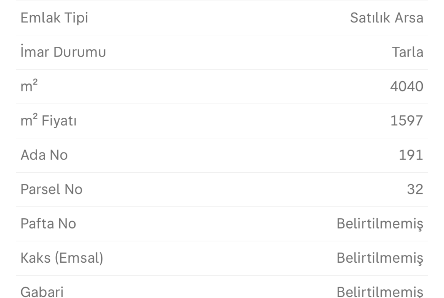This screenshot has height=298, width=444.
Task: Click the 'Ada No' label
Action: point(44,155)
